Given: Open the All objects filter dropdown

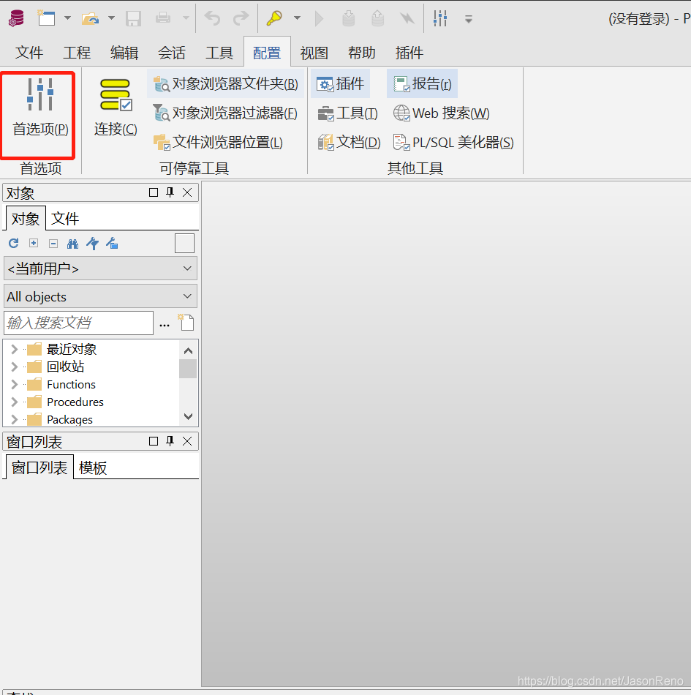Looking at the screenshot, I should (101, 296).
